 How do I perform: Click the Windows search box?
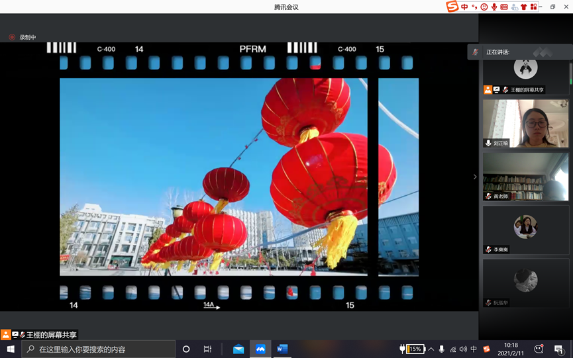coord(98,349)
